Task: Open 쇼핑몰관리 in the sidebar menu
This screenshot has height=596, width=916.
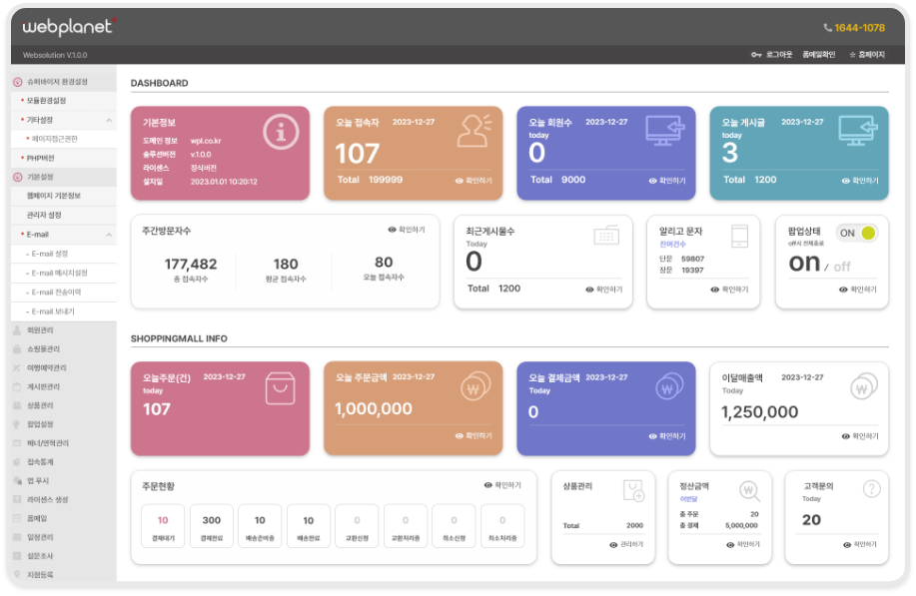Action: (43, 348)
